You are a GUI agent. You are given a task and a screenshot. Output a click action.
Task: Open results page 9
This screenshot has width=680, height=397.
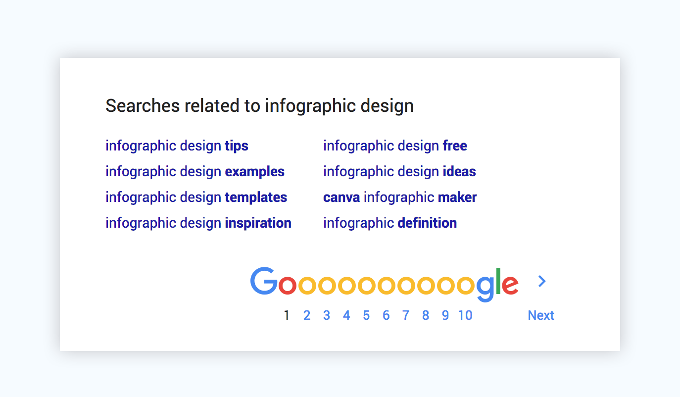point(445,315)
